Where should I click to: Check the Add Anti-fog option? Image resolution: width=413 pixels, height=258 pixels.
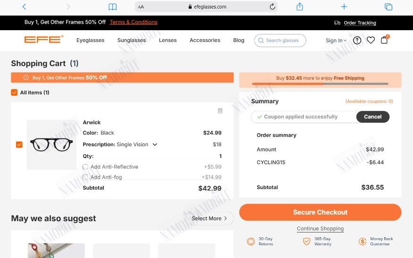85,177
